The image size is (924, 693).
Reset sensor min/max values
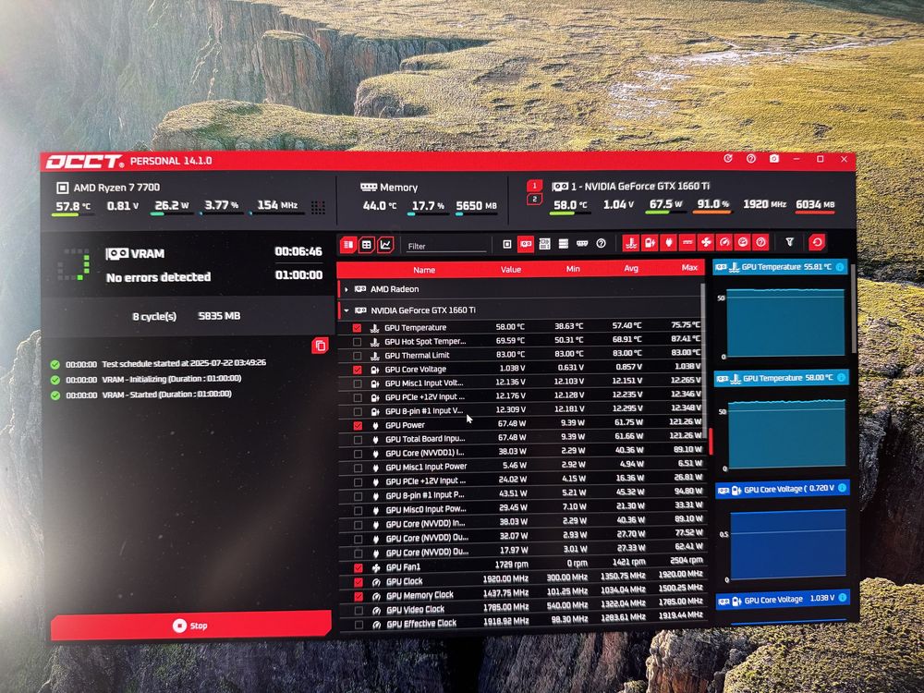pos(817,241)
